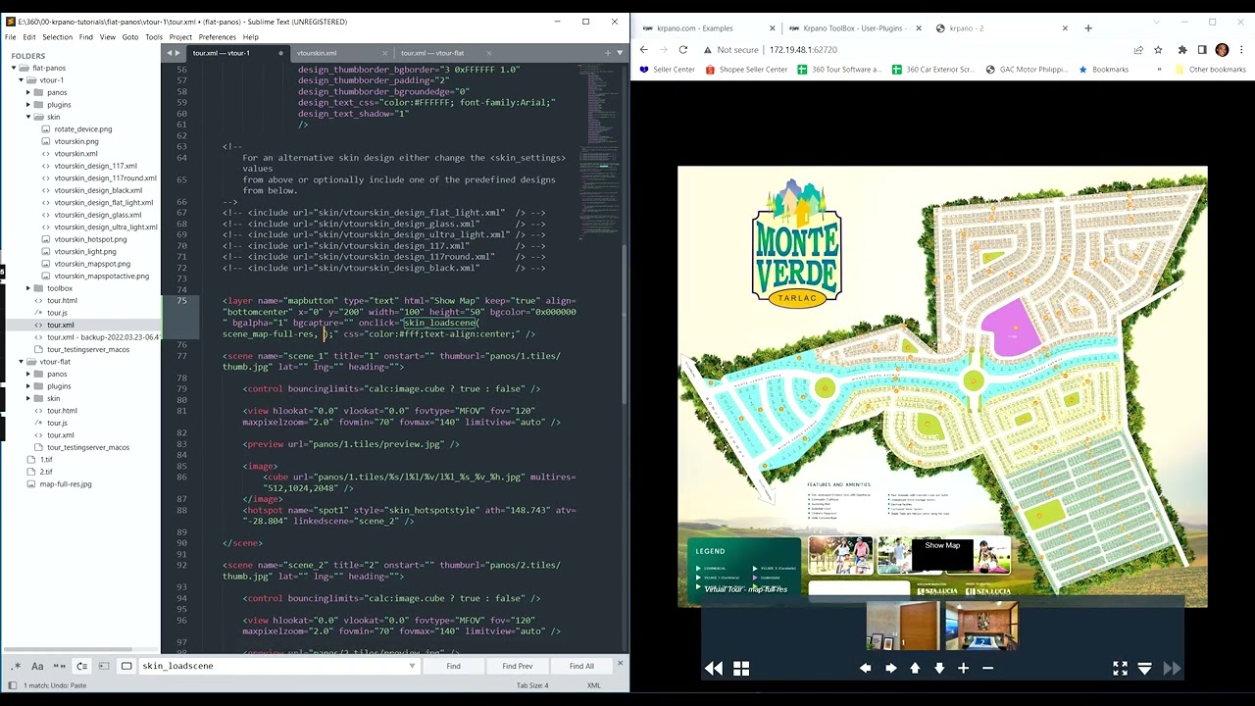
Task: Open the Sublime File menu
Action: 10,37
